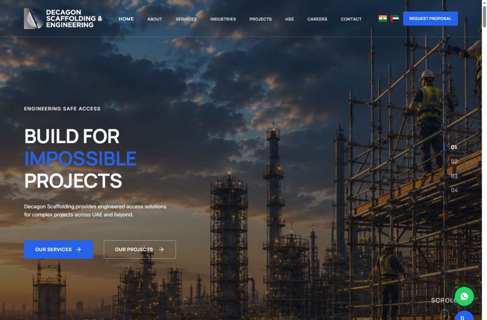Click the scroll mouse indicator icon
This screenshot has height=320, width=487.
(444, 315)
